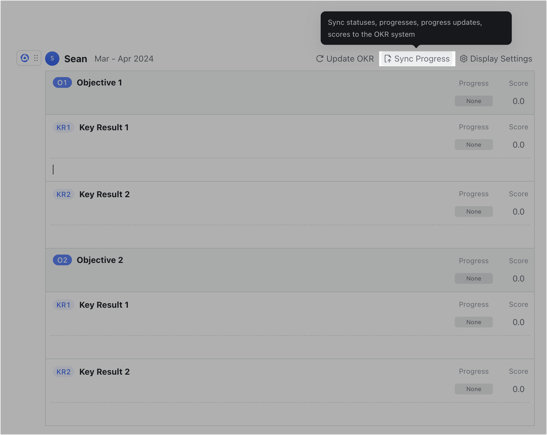Click the refresh icon beside Update OKR

click(320, 59)
